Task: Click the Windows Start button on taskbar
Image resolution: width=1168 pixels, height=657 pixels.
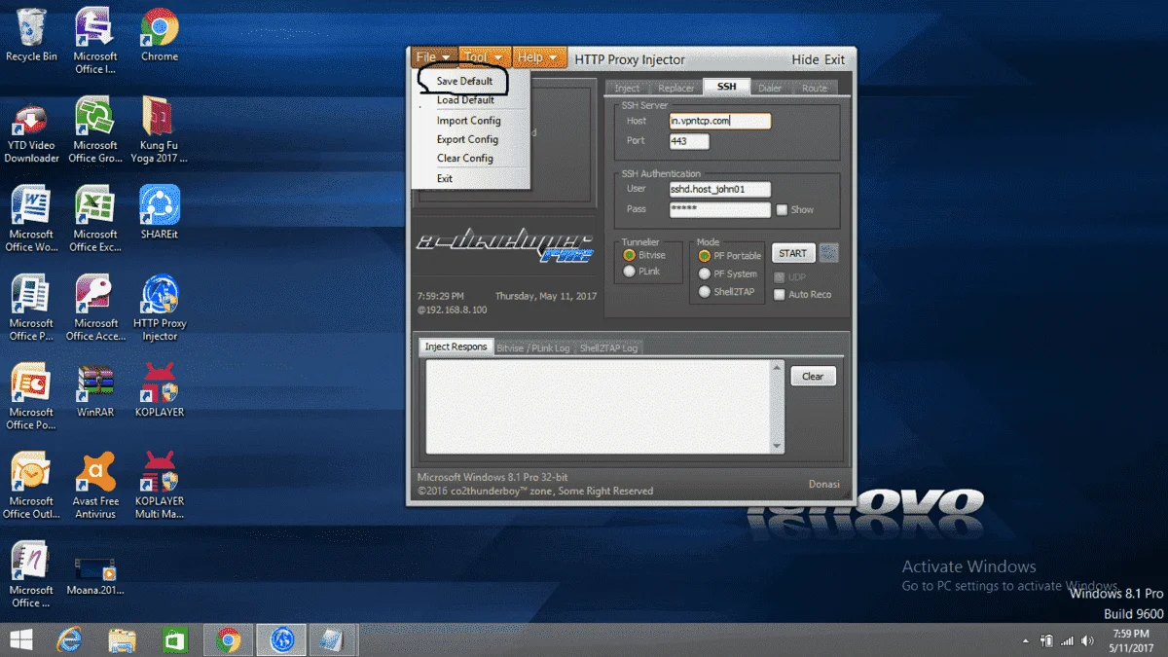Action: [x=19, y=639]
